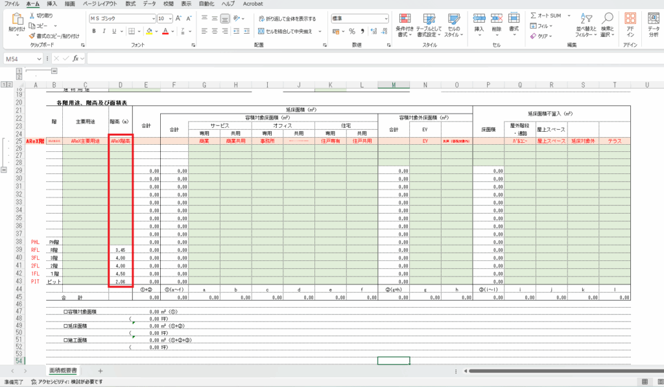This screenshot has width=664, height=387.
Task: Open Find & Select (検索と選択)
Action: coord(607,25)
